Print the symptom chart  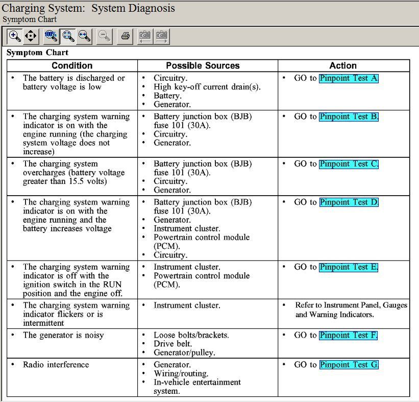(126, 36)
